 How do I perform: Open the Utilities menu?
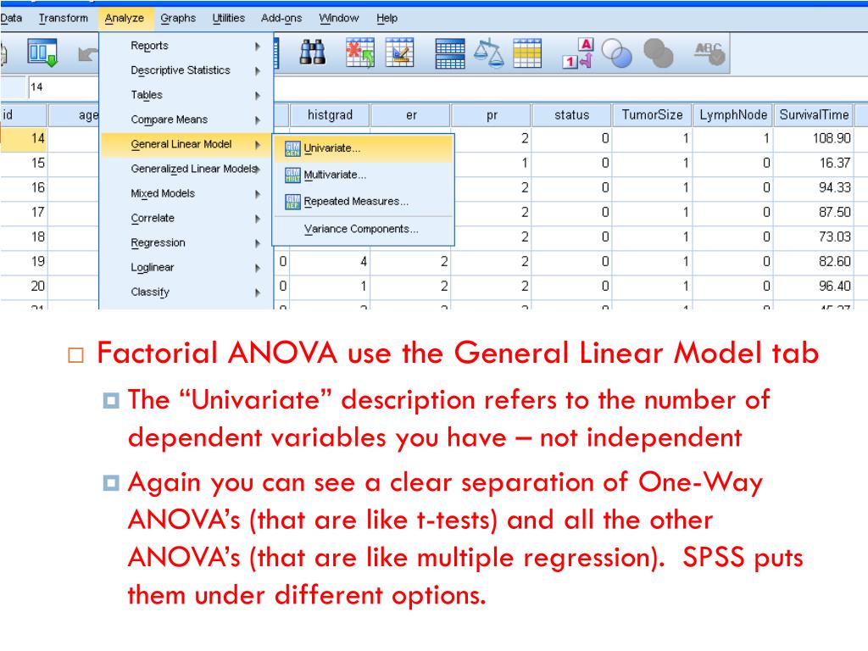(228, 19)
